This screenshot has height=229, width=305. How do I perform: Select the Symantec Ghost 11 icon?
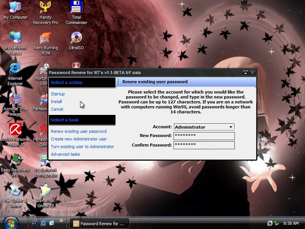pos(46,196)
